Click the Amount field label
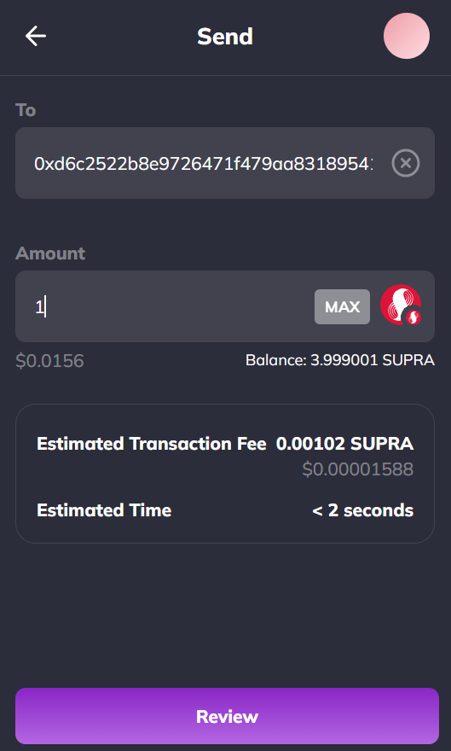Viewport: 451px width, 751px height. pyautogui.click(x=50, y=253)
